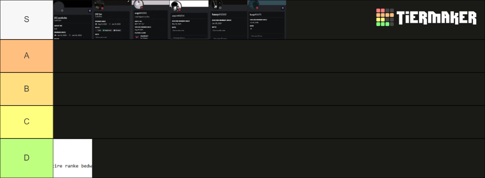
Task: Select the profile card with the teal banner
Action: pos(267,20)
